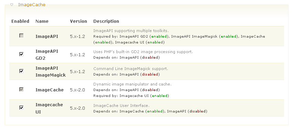Viewport: 292px width, 129px height.
Task: Click the Enabled column header
Action: (20, 21)
